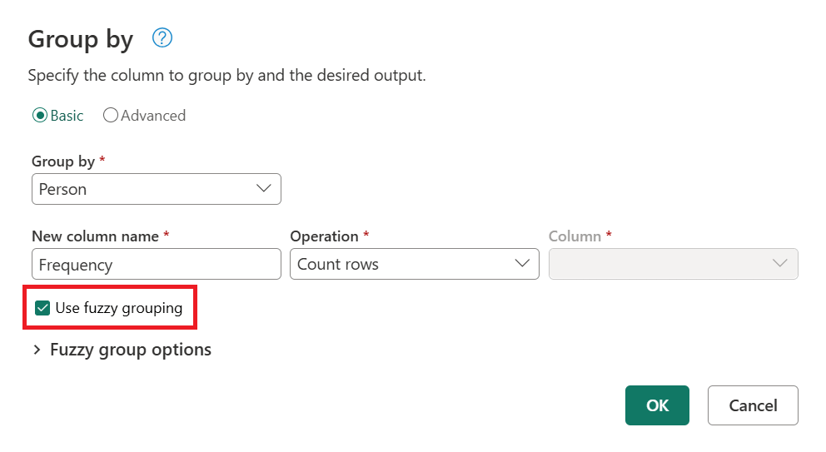This screenshot has height=452, width=826.
Task: Click the 'Use fuzzy grouping' label text
Action: point(119,308)
